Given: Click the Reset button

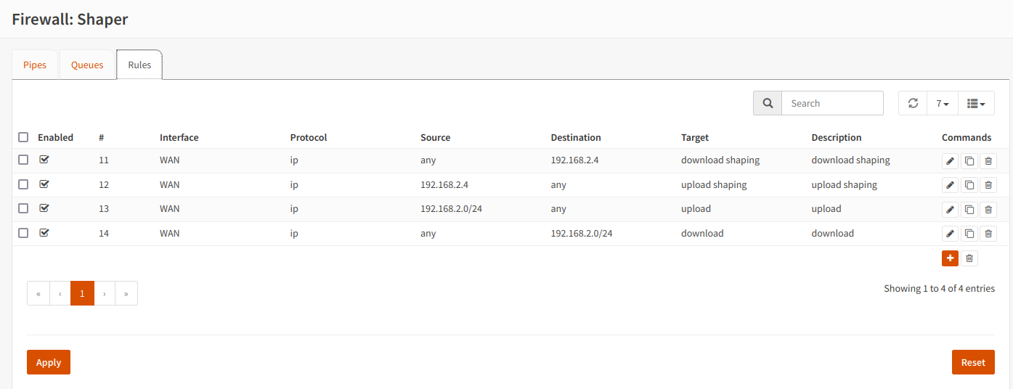Looking at the screenshot, I should click(973, 362).
